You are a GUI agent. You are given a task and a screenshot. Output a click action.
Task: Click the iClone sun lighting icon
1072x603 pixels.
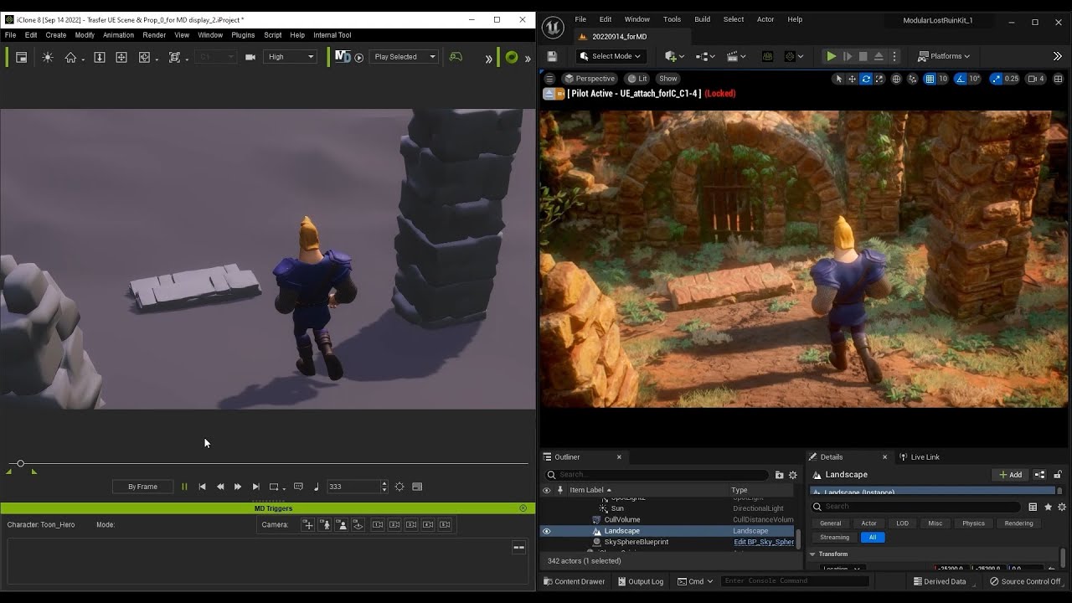click(48, 57)
